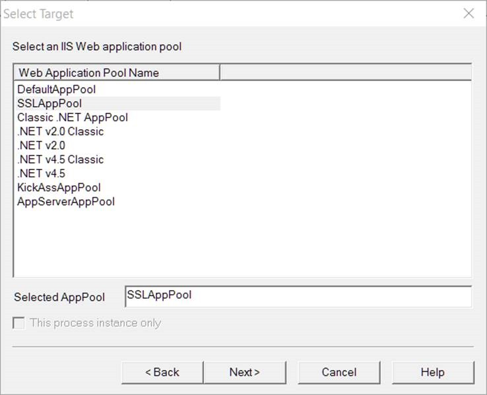
Task: Pick KickAssAppPool from the list
Action: pyautogui.click(x=59, y=187)
